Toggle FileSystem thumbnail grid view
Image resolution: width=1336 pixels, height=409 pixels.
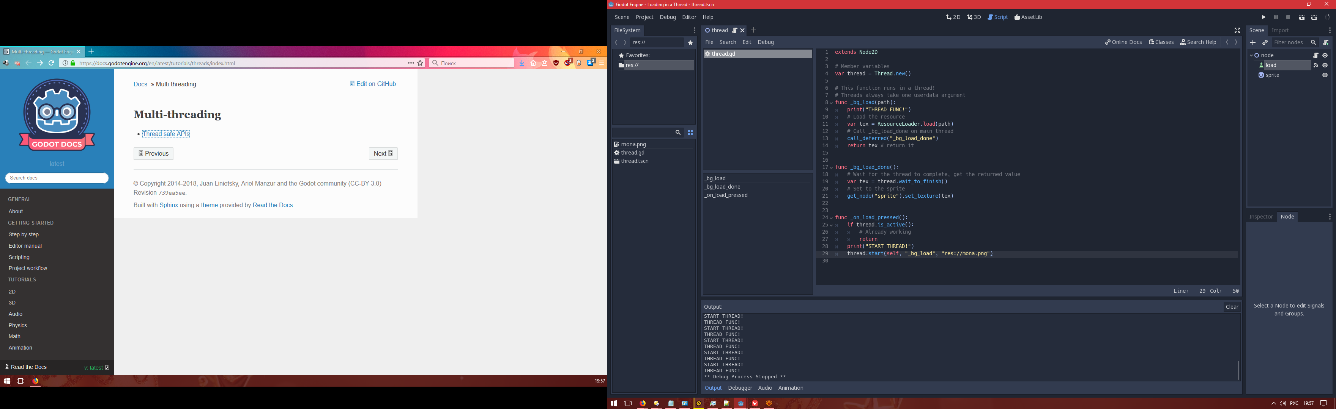[x=690, y=133]
